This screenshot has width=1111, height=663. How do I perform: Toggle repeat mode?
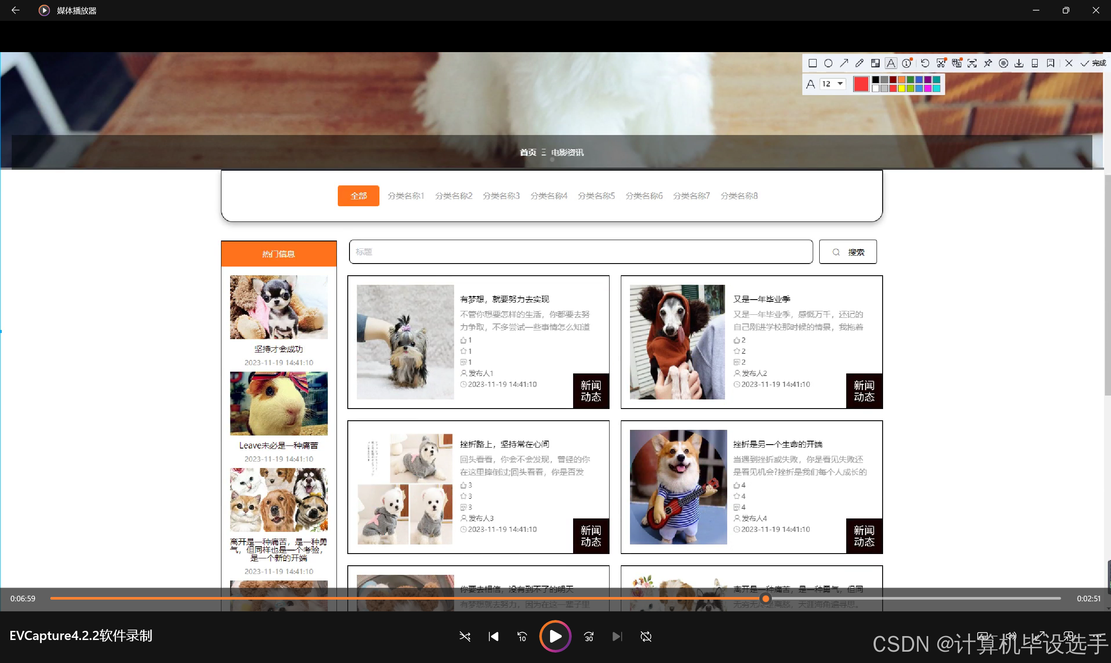(646, 636)
